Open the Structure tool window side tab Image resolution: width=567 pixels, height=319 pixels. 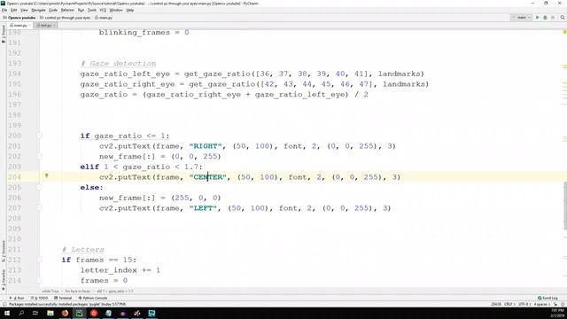(x=4, y=252)
